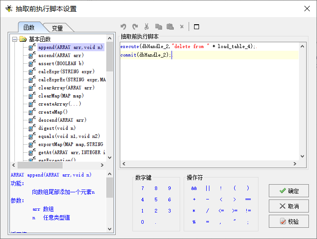317x239 pixels.
Task: Click the delete X toolbar icon
Action: click(x=182, y=27)
